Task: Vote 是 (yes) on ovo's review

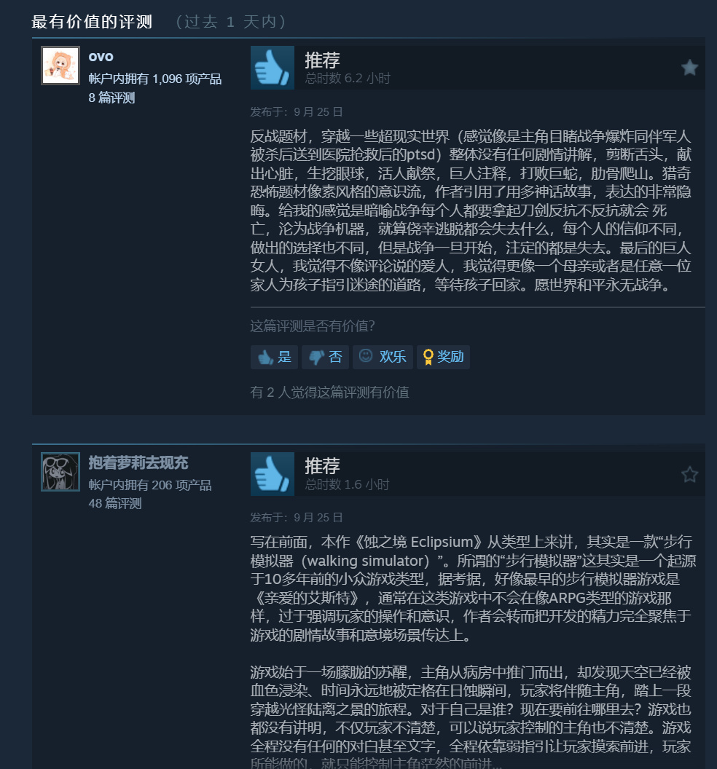Action: (x=274, y=357)
